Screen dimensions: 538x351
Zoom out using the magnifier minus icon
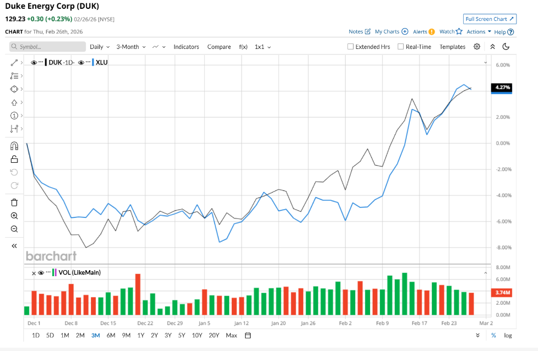pyautogui.click(x=14, y=229)
